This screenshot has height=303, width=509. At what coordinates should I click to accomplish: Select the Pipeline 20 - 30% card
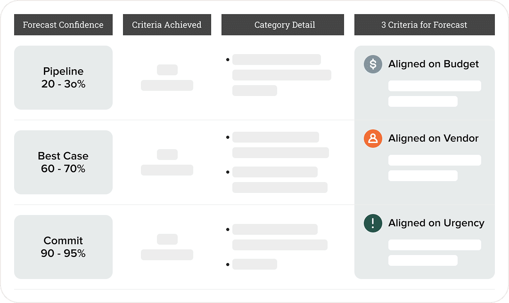[63, 78]
